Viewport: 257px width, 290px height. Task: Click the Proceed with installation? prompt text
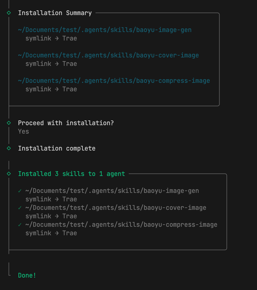coord(66,123)
